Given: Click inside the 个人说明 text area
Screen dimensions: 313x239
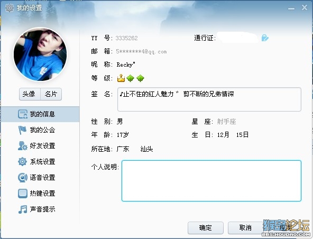Looking at the screenshot, I should [211, 181].
